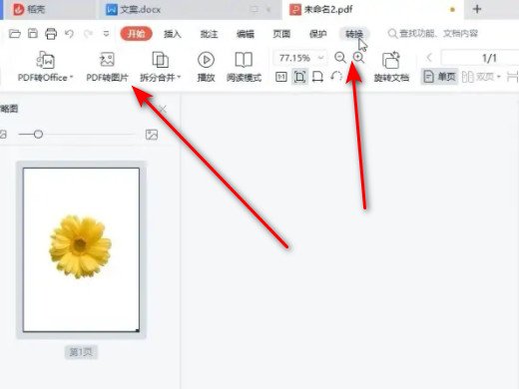Open the 拆分合并 split merge tool
Image resolution: width=519 pixels, height=389 pixels.
pyautogui.click(x=160, y=66)
